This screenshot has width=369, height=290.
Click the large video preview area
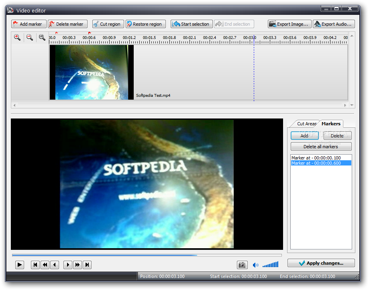point(147,184)
